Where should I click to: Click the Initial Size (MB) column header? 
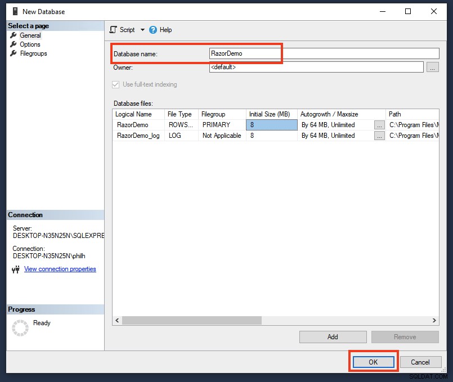272,114
